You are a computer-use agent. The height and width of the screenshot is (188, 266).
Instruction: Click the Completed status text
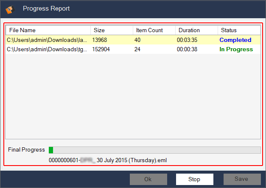coord(235,40)
